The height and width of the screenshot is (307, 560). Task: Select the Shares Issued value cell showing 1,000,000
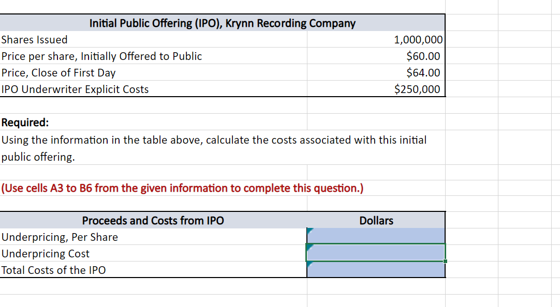[376, 39]
